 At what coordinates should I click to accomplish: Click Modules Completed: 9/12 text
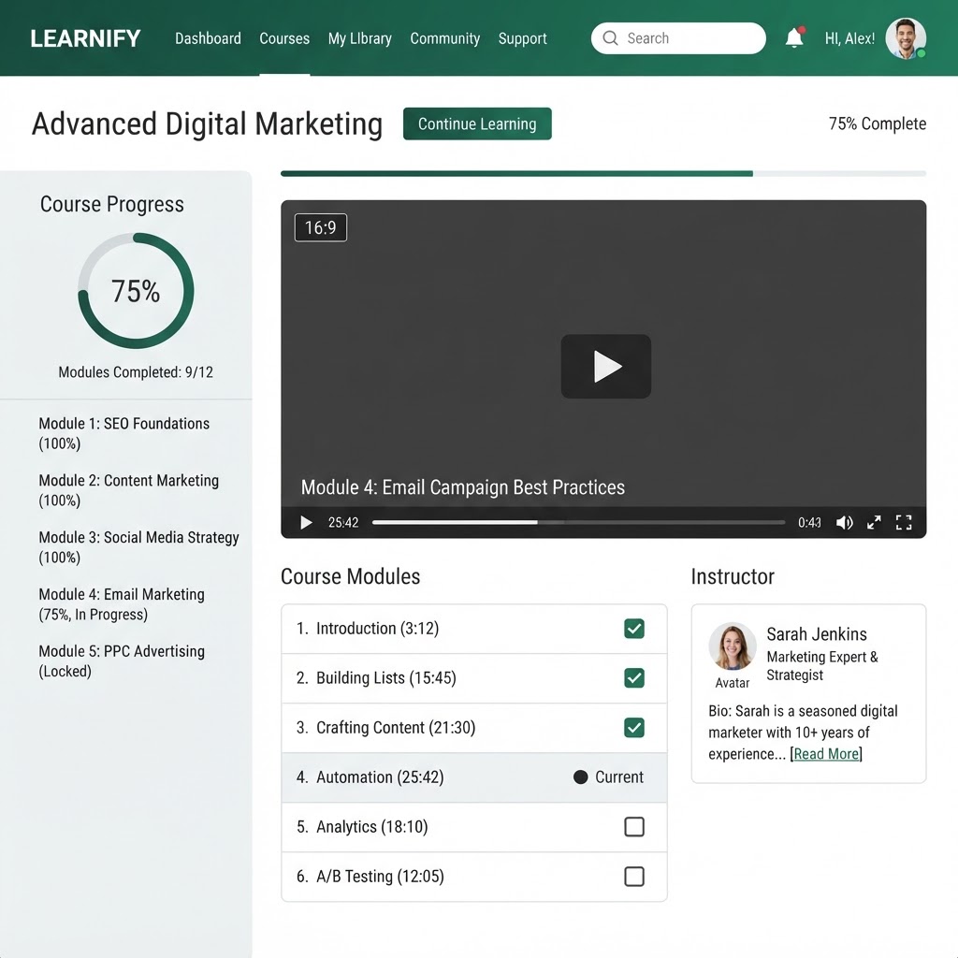point(136,372)
